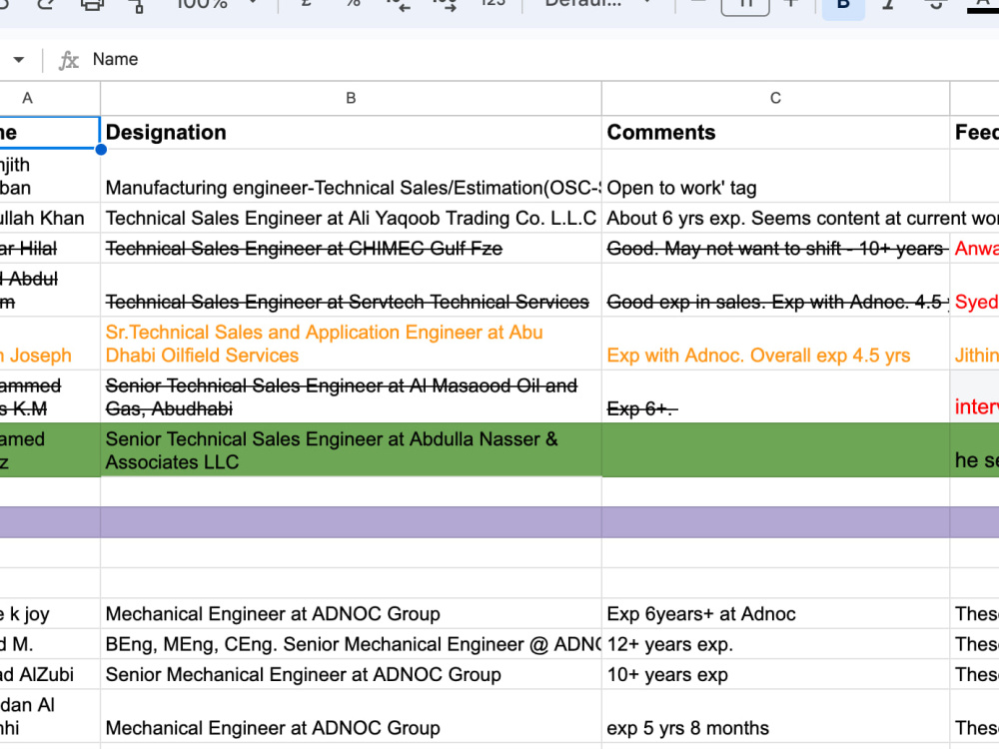
Task: Select the struck-through "ar Hilal" name cell
Action: tap(50, 248)
